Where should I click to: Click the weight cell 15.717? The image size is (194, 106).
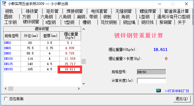coord(70,64)
